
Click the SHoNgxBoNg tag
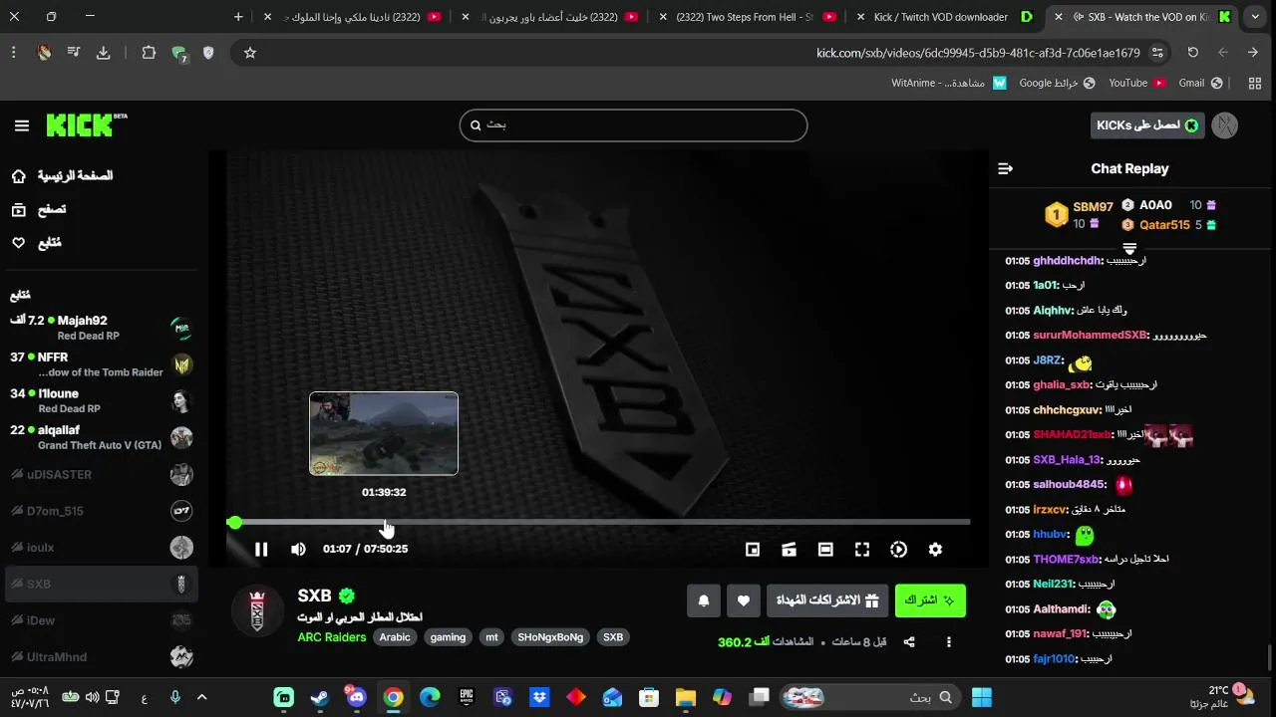[550, 637]
